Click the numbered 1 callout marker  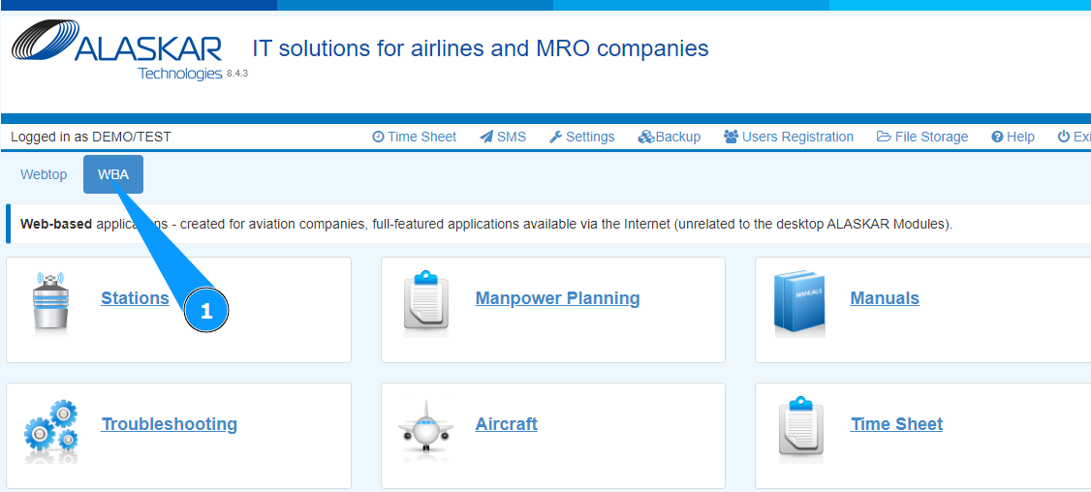click(x=205, y=310)
